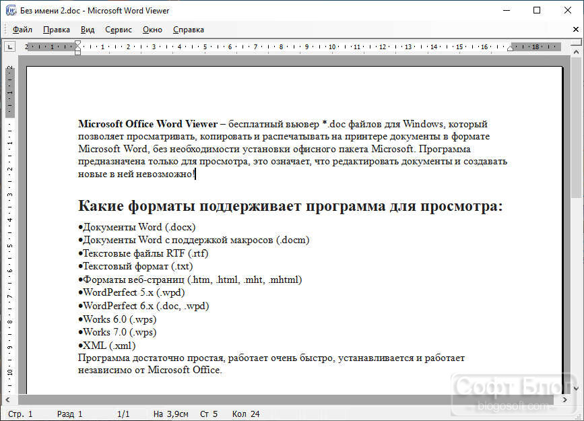Click status bar entry 'Стр. 1'
This screenshot has height=421, width=584.
[20, 414]
